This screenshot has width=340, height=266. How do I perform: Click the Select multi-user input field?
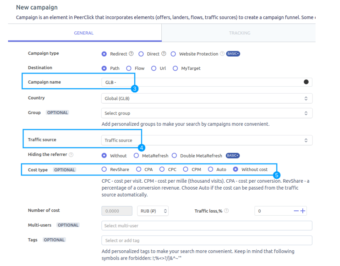click(206, 226)
